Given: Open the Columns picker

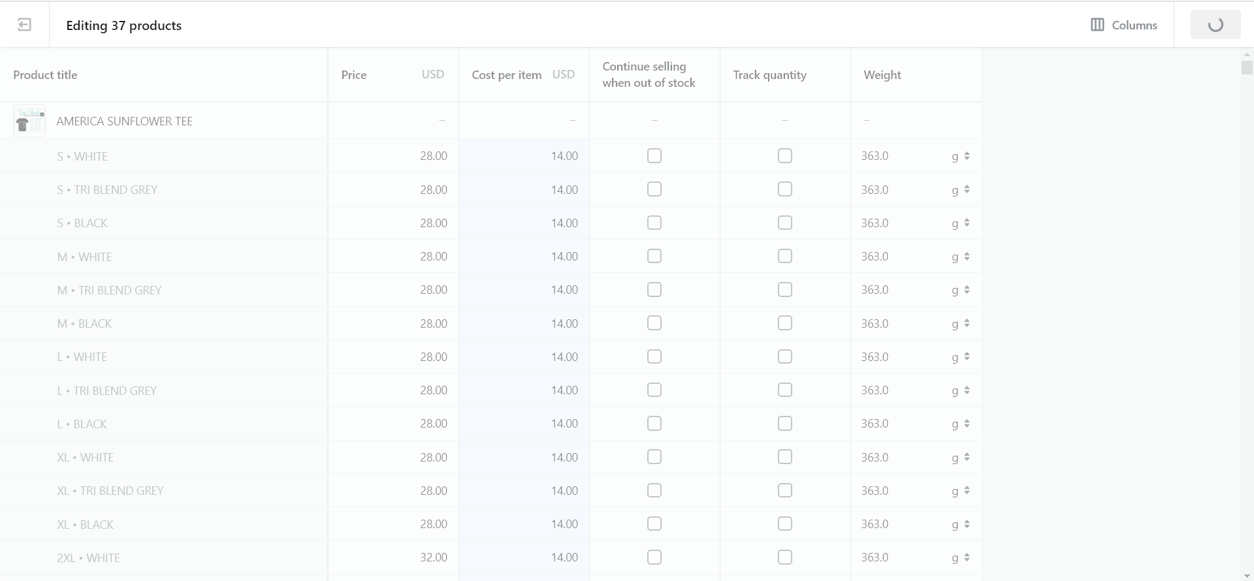Looking at the screenshot, I should click(1124, 25).
